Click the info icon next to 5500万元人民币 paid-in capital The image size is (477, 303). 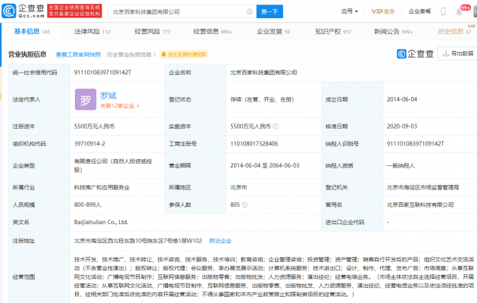276,127
